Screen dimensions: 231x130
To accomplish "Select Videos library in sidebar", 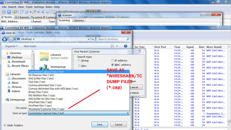I will [16, 91].
